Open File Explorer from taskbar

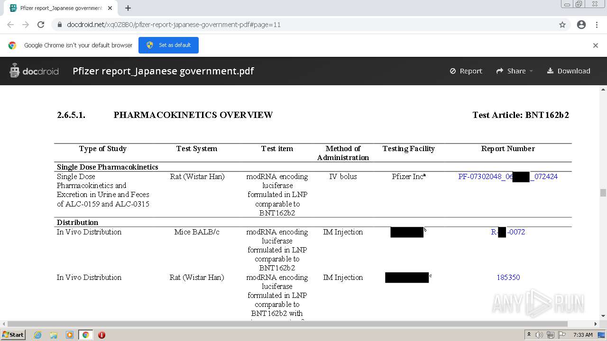click(54, 335)
